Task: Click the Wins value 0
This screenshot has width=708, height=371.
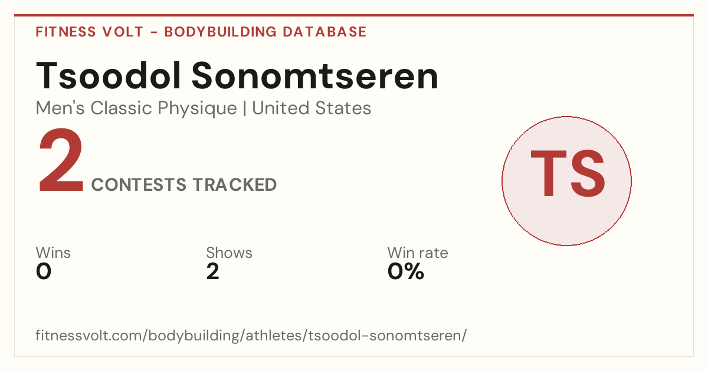Action: [44, 271]
